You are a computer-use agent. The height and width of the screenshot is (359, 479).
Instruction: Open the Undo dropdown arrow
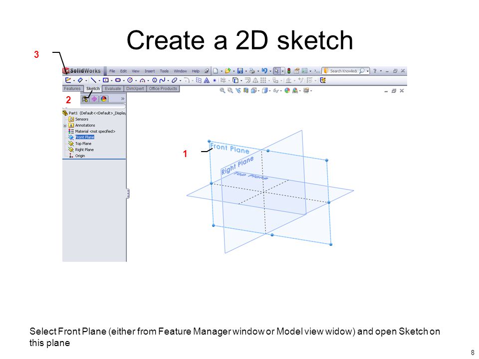[270, 71]
